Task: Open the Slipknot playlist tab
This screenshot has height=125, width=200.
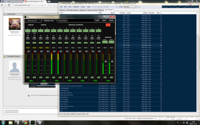Action: pos(101,10)
